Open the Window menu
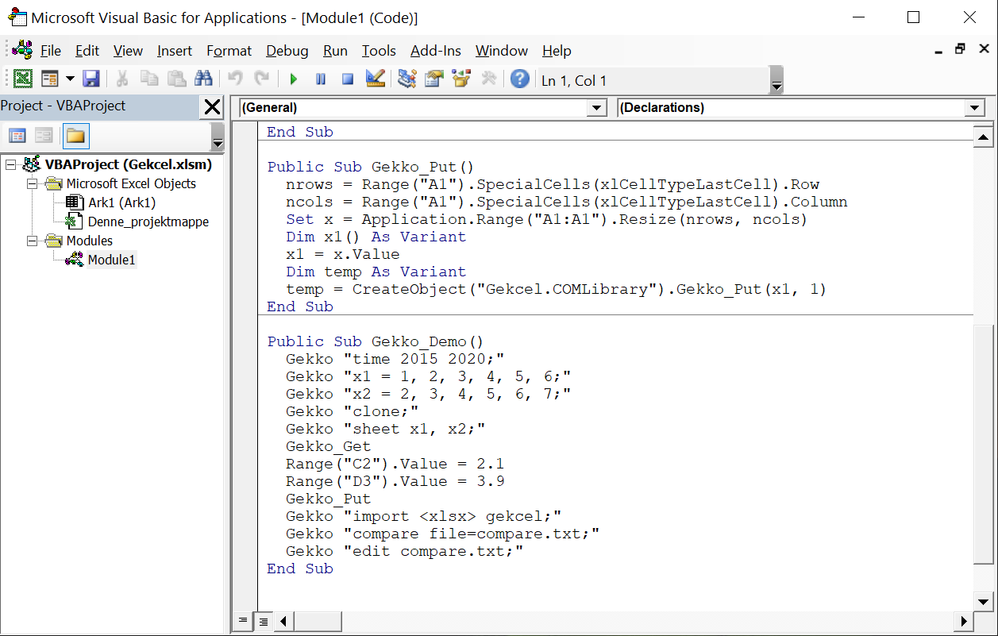Image resolution: width=998 pixels, height=636 pixels. (502, 51)
